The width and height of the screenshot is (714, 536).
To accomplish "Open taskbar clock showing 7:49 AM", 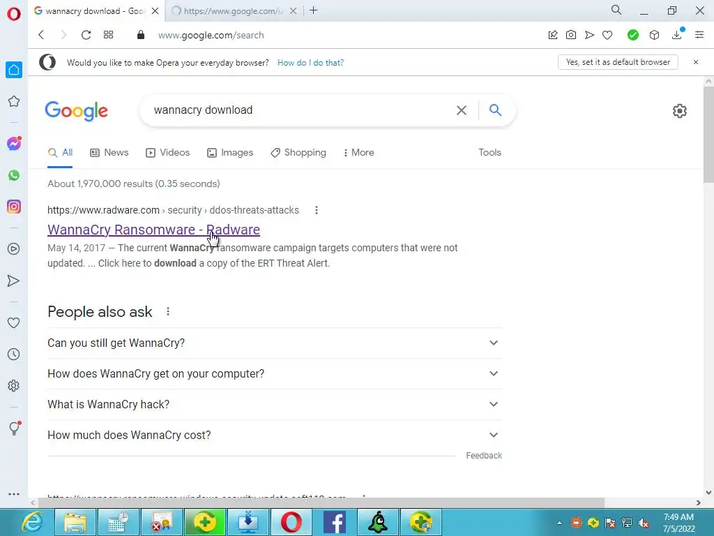I will click(x=678, y=523).
